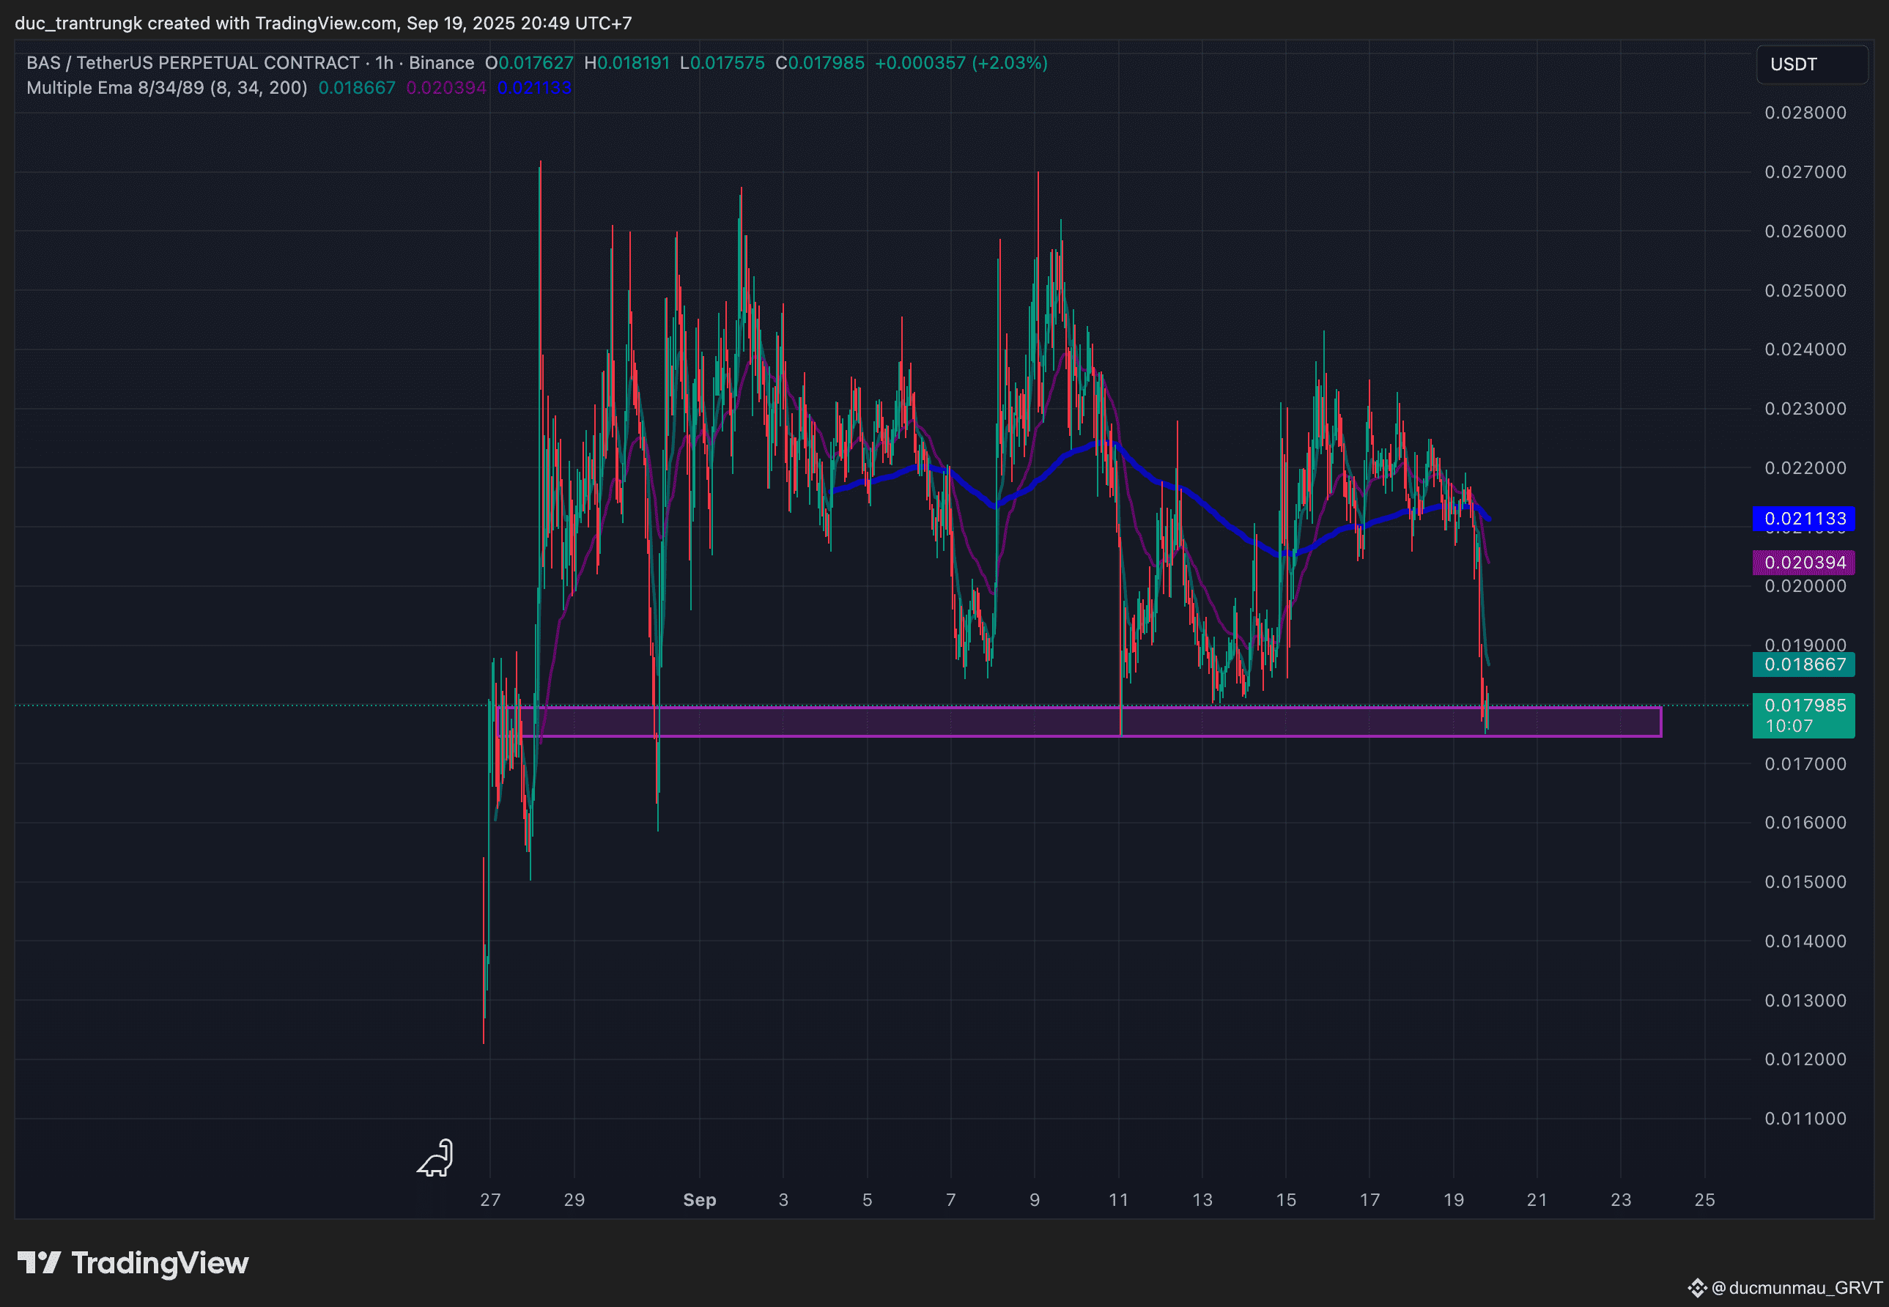
Task: Click the purple 0.020394 EMA value in legend
Action: coord(446,88)
